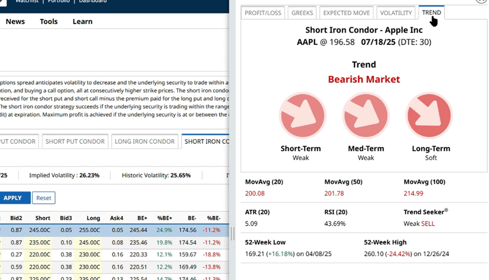Viewport: 489px width, 280px height.
Task: Click the 52-Week Low value 169.21
Action: (254, 254)
